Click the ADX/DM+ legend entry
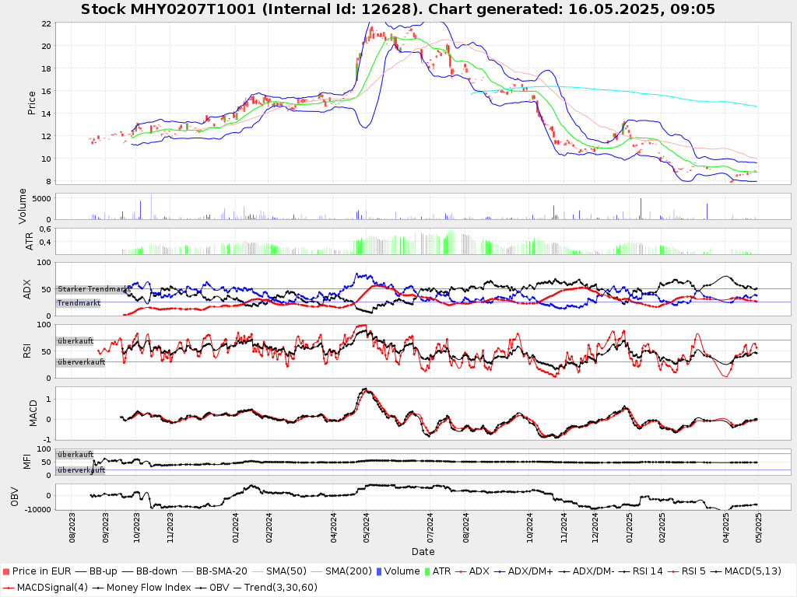This screenshot has height=597, width=797. point(523,571)
